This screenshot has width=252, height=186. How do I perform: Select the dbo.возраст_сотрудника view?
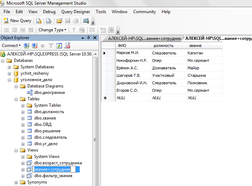coord(58,163)
